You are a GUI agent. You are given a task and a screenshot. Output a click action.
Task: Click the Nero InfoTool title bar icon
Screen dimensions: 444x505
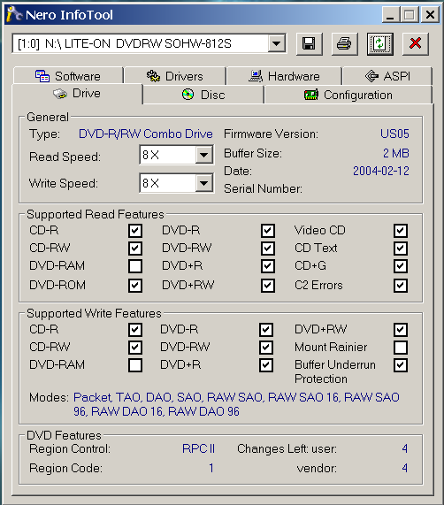[14, 14]
